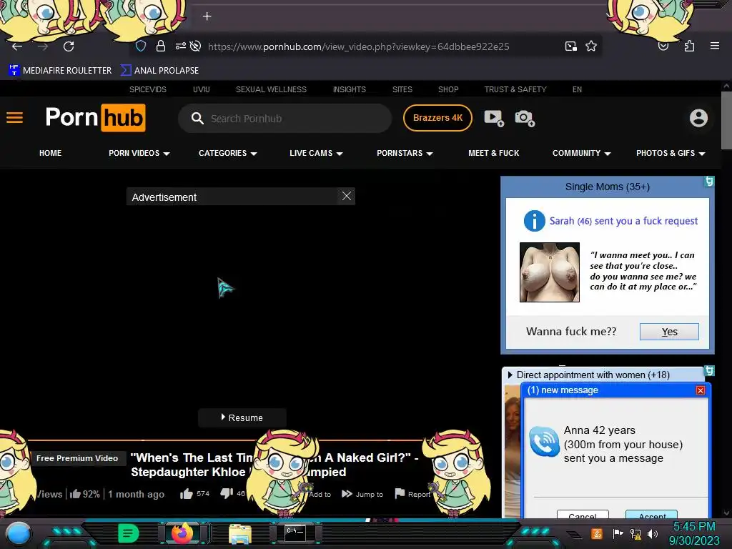
Task: Open the SPICEVIDS top link
Action: (147, 89)
